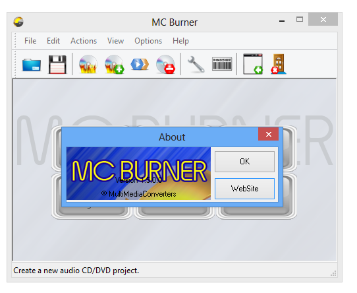
Task: Click the status bar text about audio CD/DVD project
Action: 76,271
